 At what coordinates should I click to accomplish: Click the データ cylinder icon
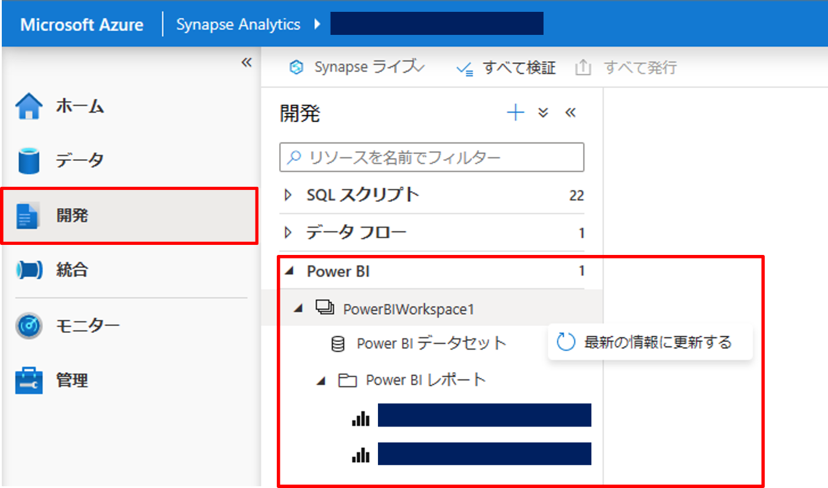(28, 161)
